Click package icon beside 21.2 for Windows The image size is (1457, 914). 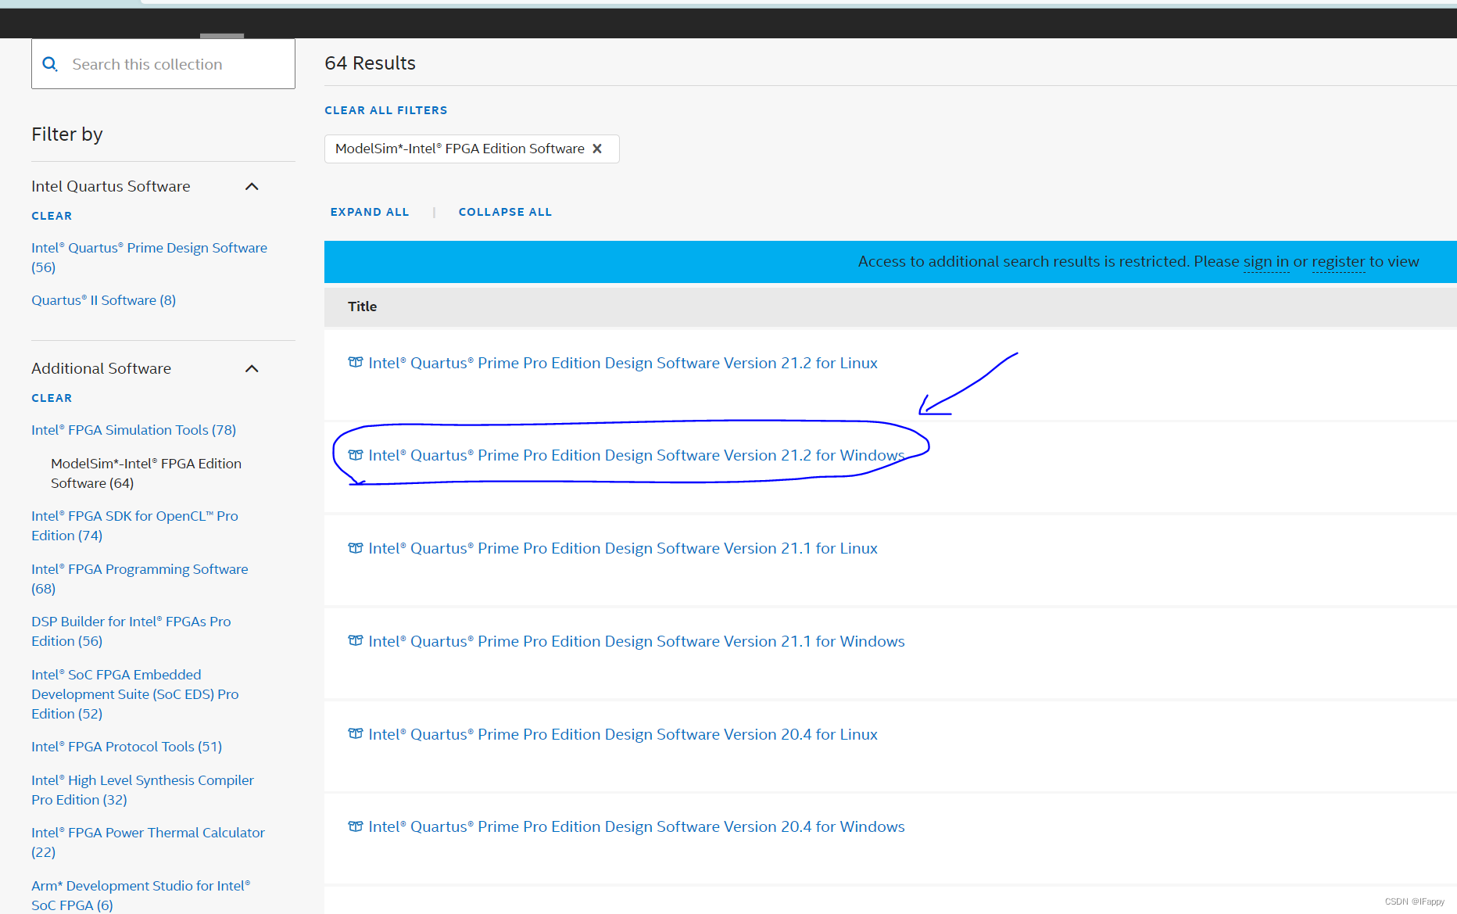click(x=356, y=454)
